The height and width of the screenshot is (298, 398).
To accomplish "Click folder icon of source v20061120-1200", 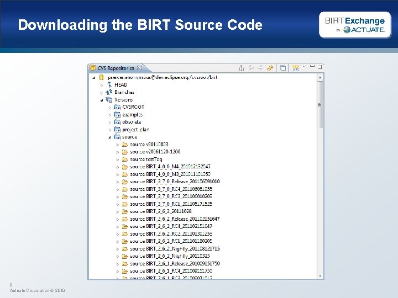I will tap(125, 152).
